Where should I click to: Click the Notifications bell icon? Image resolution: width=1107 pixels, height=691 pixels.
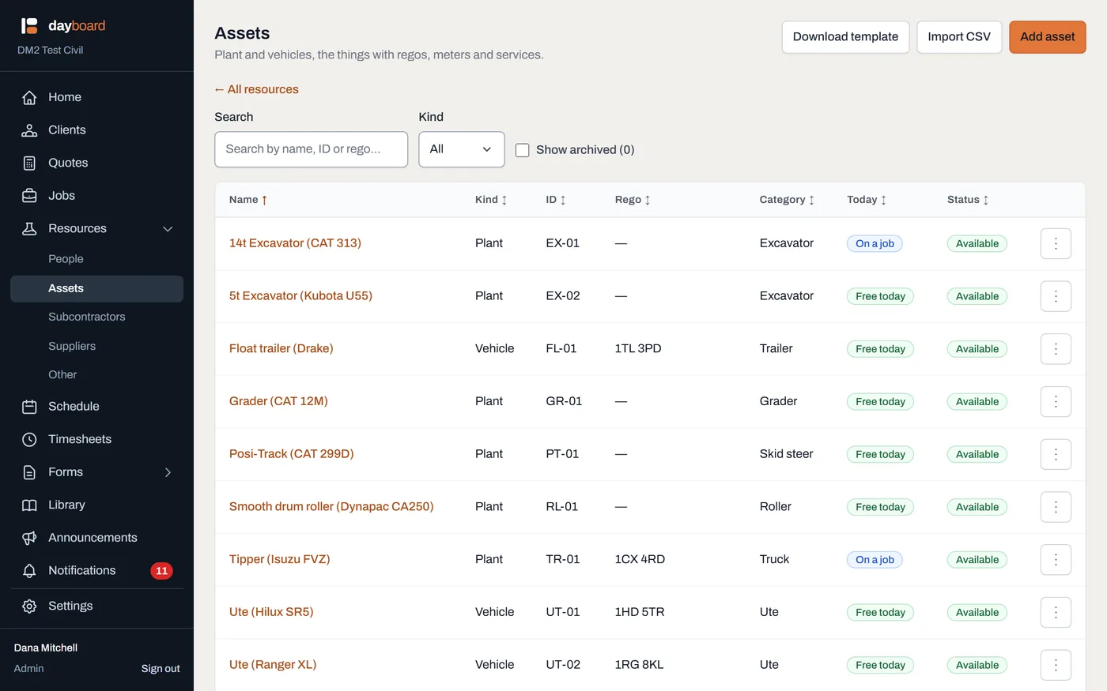pyautogui.click(x=29, y=570)
